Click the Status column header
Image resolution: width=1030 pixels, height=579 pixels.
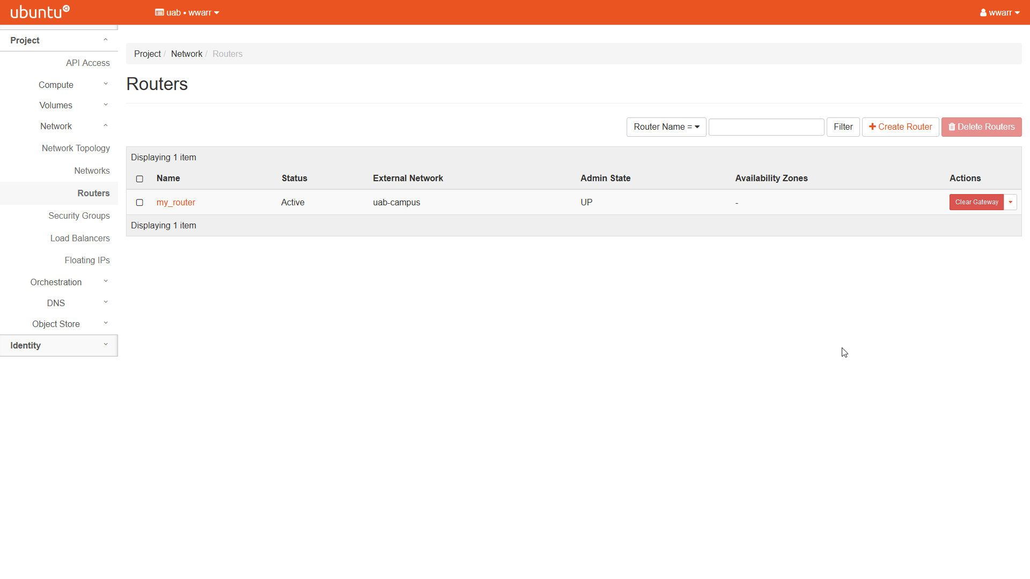[295, 178]
